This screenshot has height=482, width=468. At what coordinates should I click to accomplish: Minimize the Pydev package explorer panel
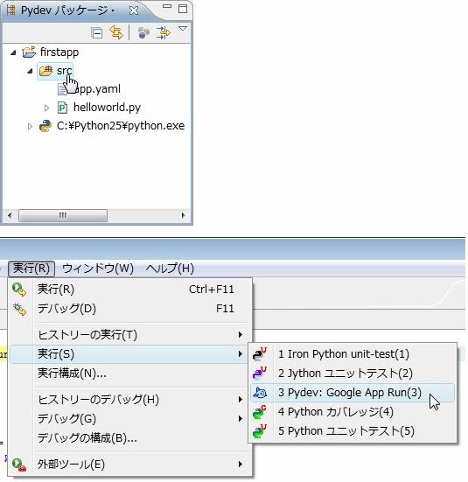coord(167,6)
